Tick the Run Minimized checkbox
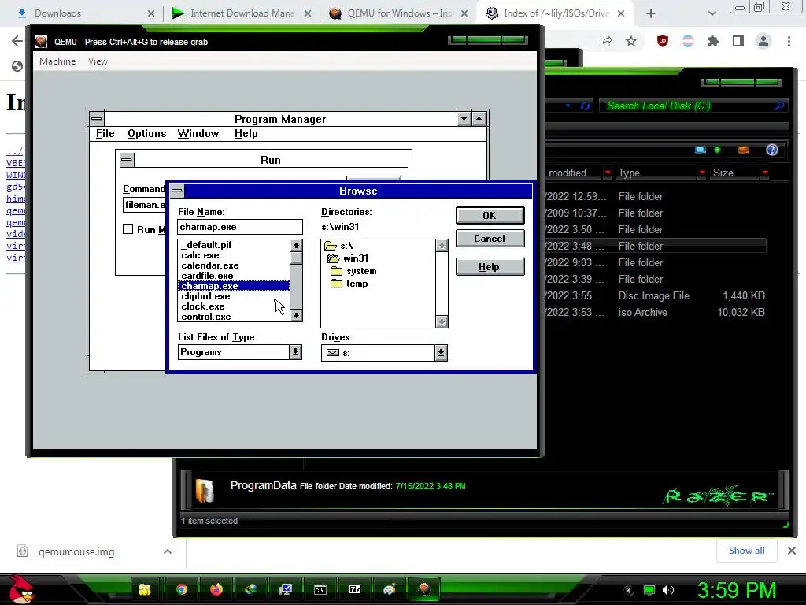 (128, 229)
